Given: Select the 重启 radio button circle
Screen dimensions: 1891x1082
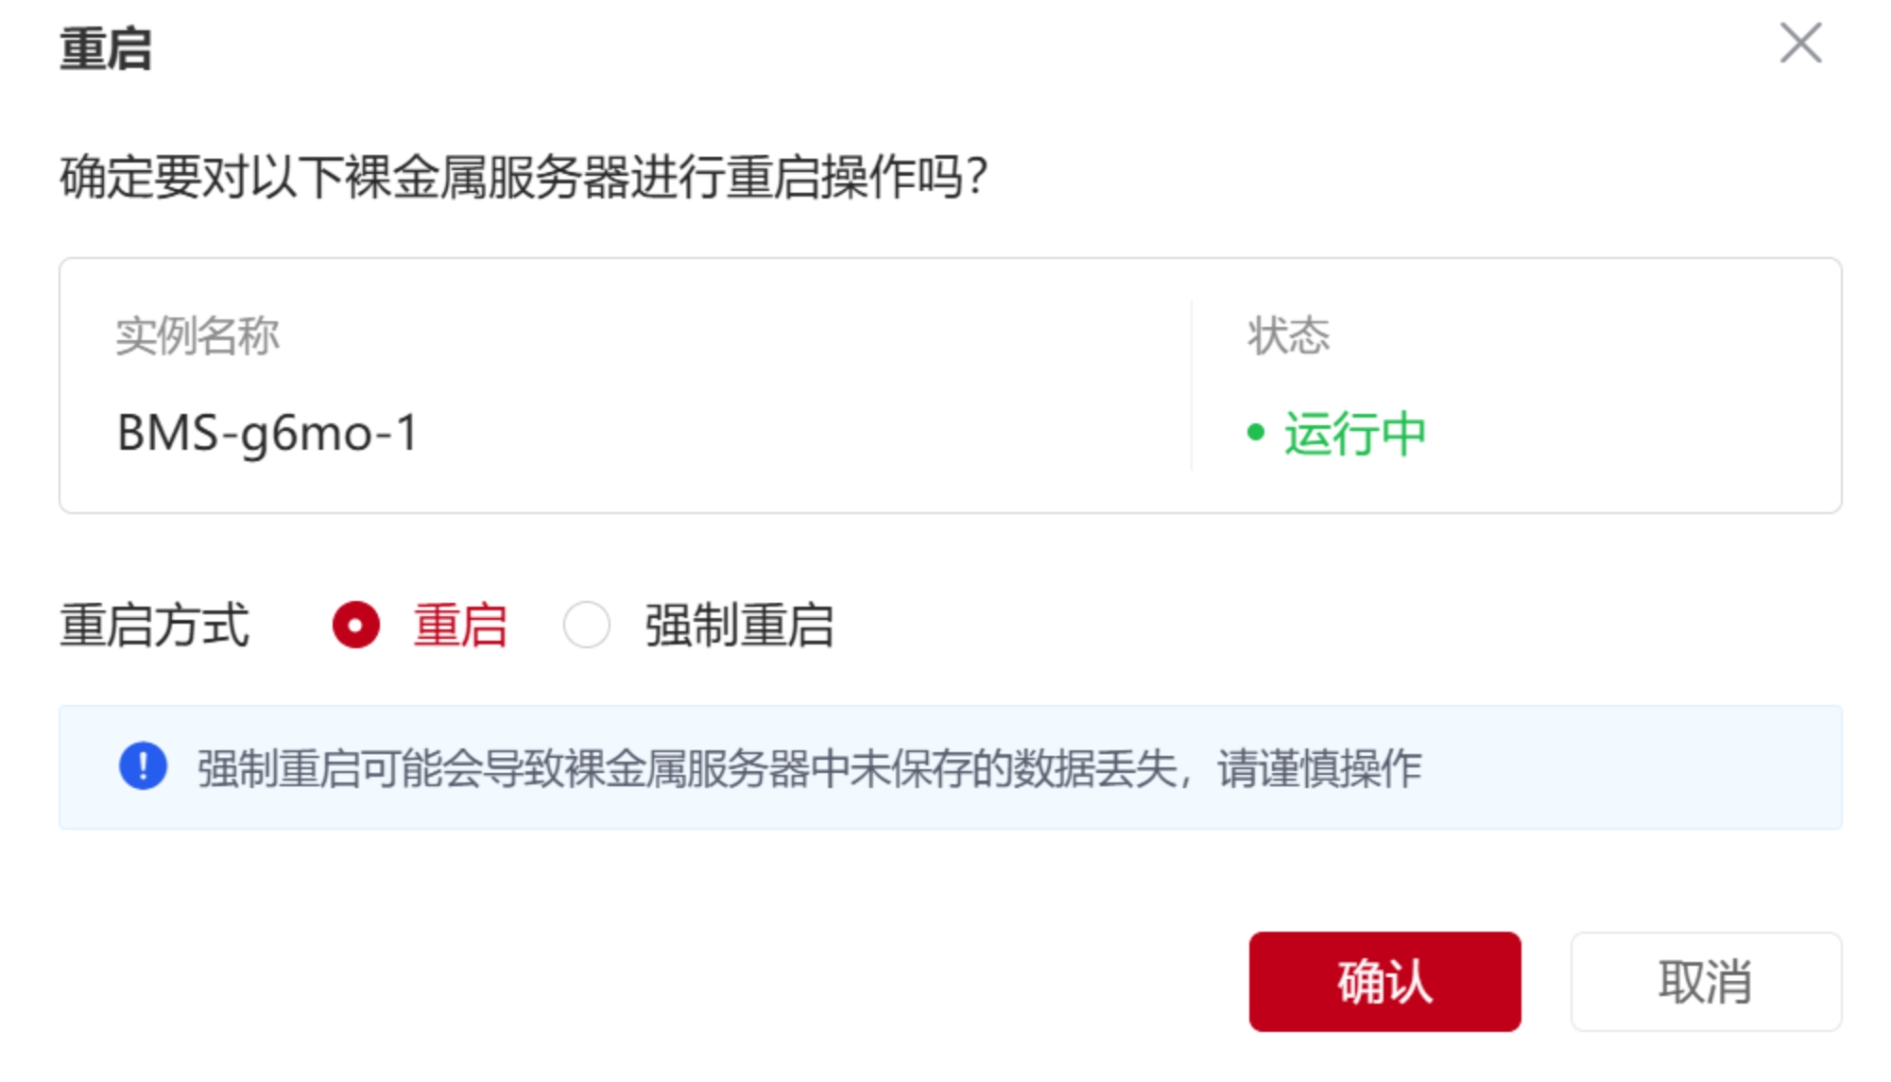Looking at the screenshot, I should click(x=356, y=626).
